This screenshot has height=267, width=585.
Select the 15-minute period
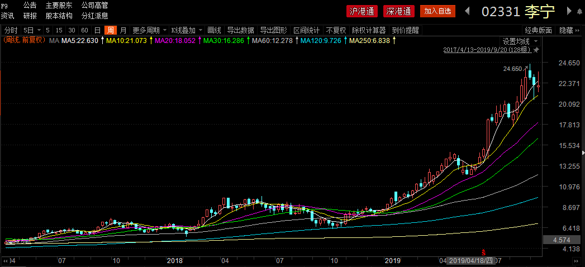(59, 31)
